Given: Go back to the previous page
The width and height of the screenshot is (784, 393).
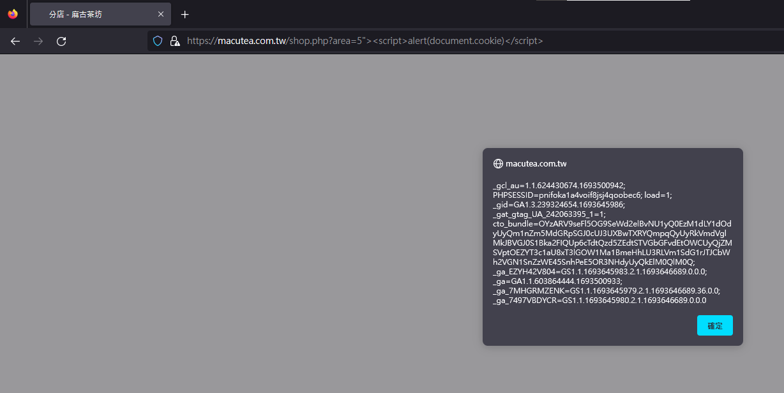Looking at the screenshot, I should click(x=15, y=41).
